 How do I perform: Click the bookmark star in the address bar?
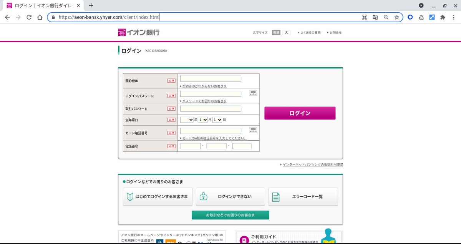pyautogui.click(x=396, y=17)
